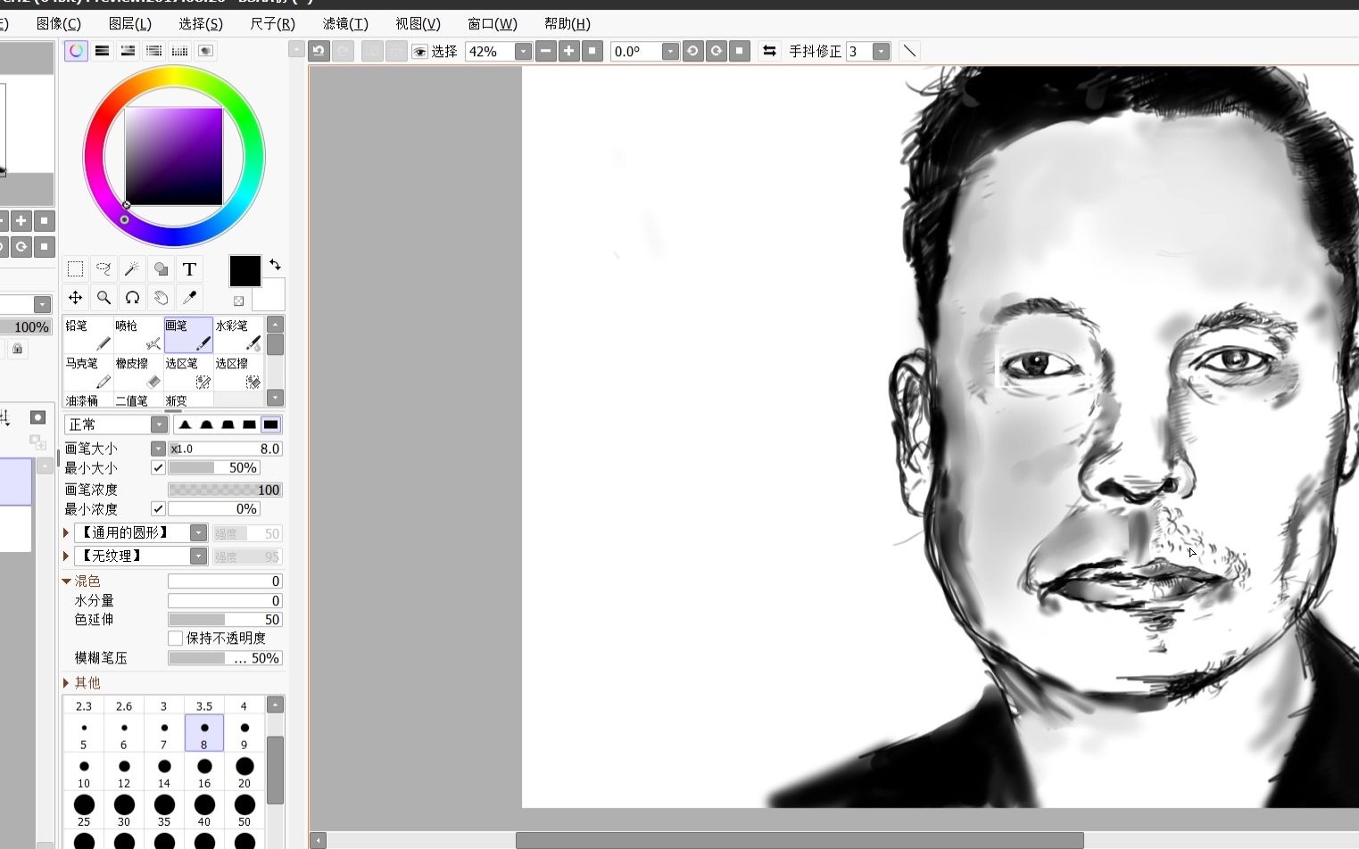The image size is (1359, 849).
Task: Select the sharpest peaked brush edge shape
Action: 186,424
